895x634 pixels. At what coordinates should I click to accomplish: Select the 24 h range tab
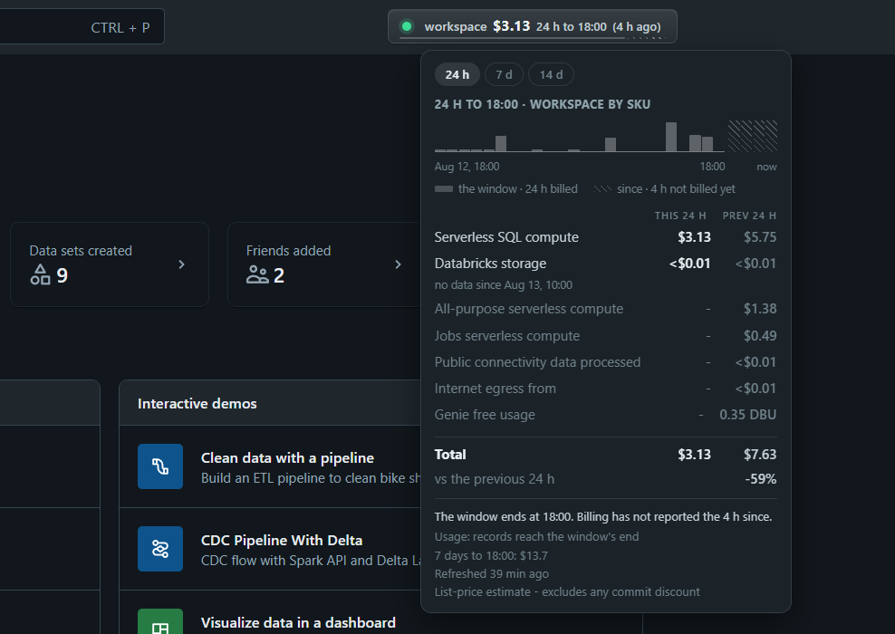457,75
